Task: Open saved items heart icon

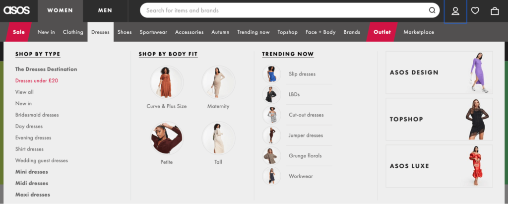Action: 475,11
